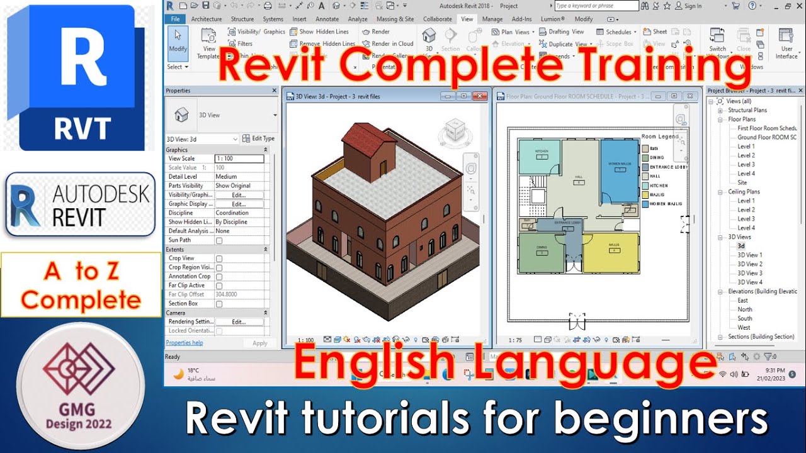
Task: Enable Annotation Crop checkbox
Action: coord(219,276)
